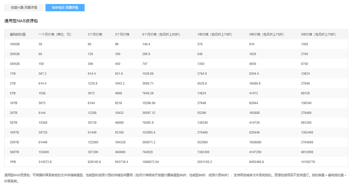Select the 1PB row label
Image resolution: width=352 pixels, height=186 pixels.
tap(13, 162)
